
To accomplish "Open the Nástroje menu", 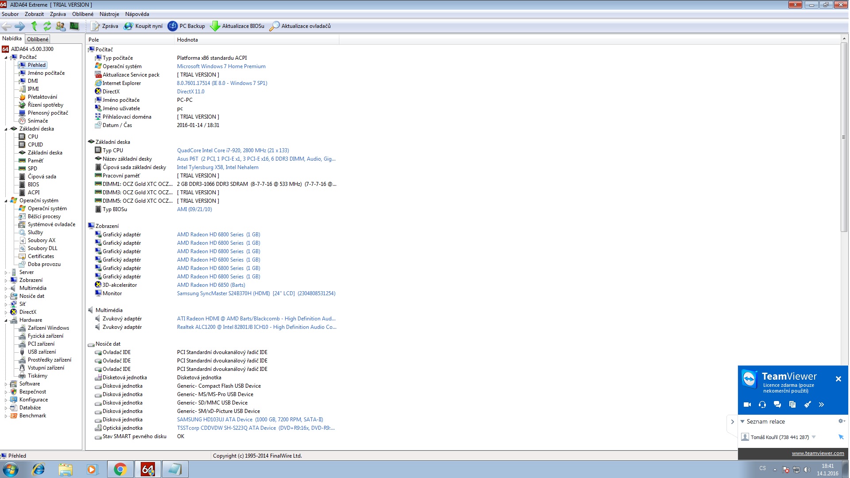I will (109, 14).
